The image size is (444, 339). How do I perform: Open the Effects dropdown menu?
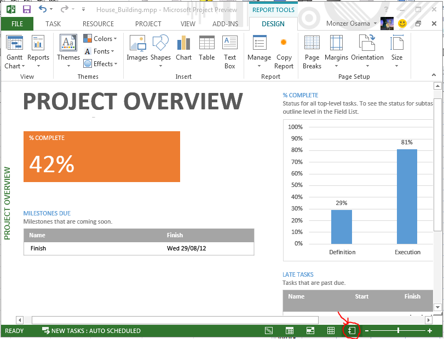click(100, 64)
